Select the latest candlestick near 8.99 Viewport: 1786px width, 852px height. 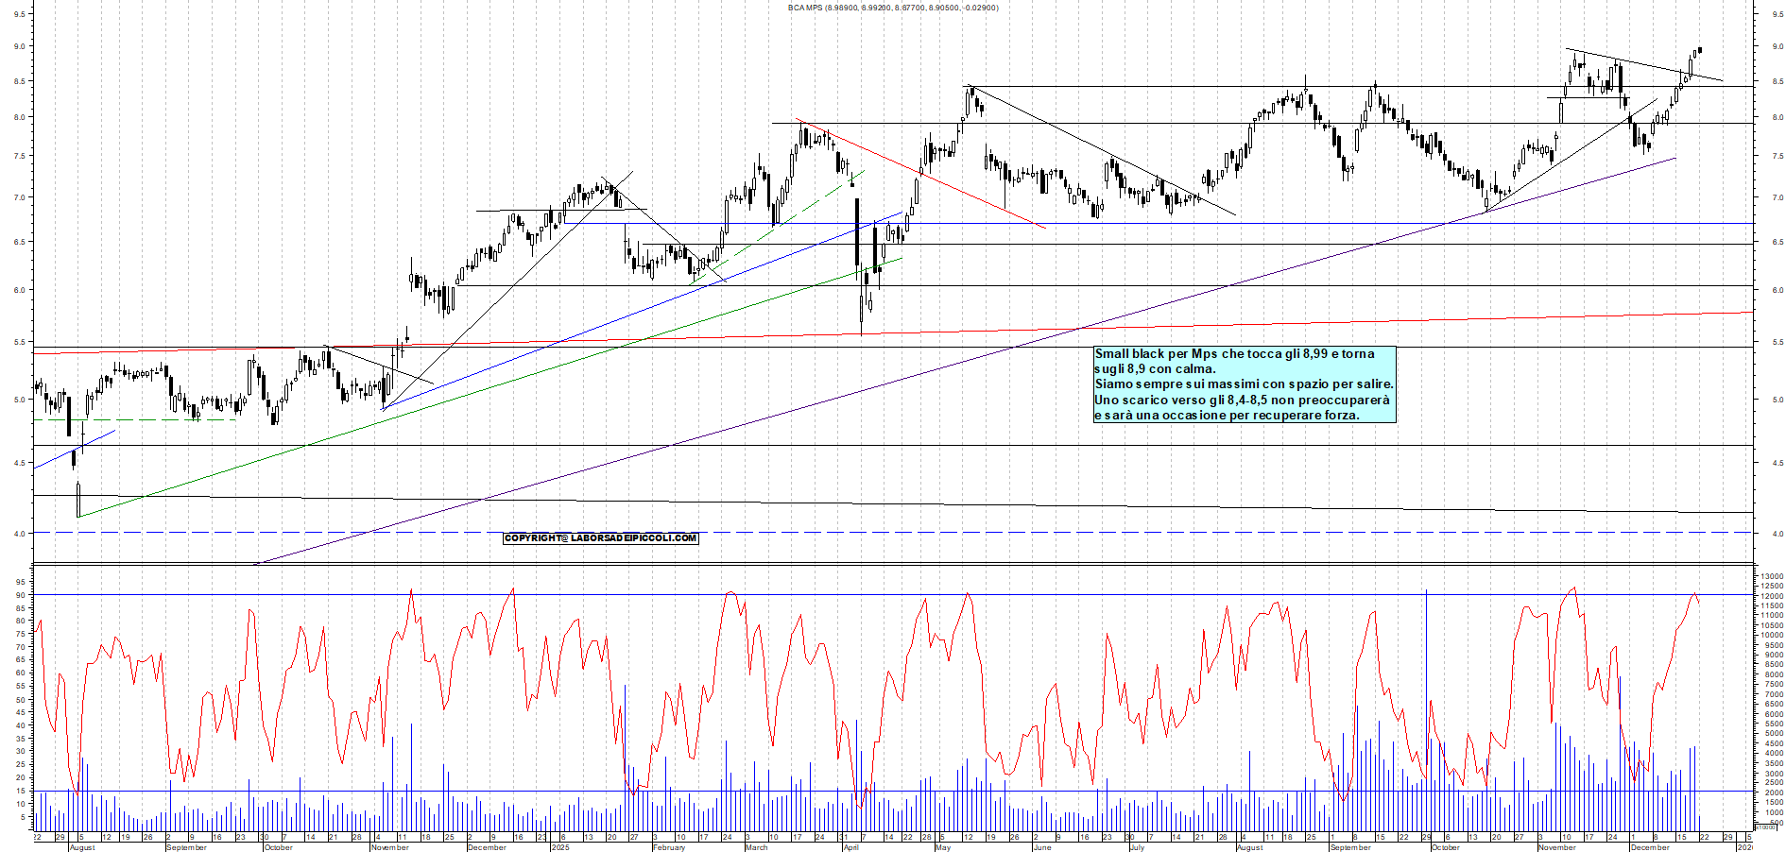pos(1699,50)
